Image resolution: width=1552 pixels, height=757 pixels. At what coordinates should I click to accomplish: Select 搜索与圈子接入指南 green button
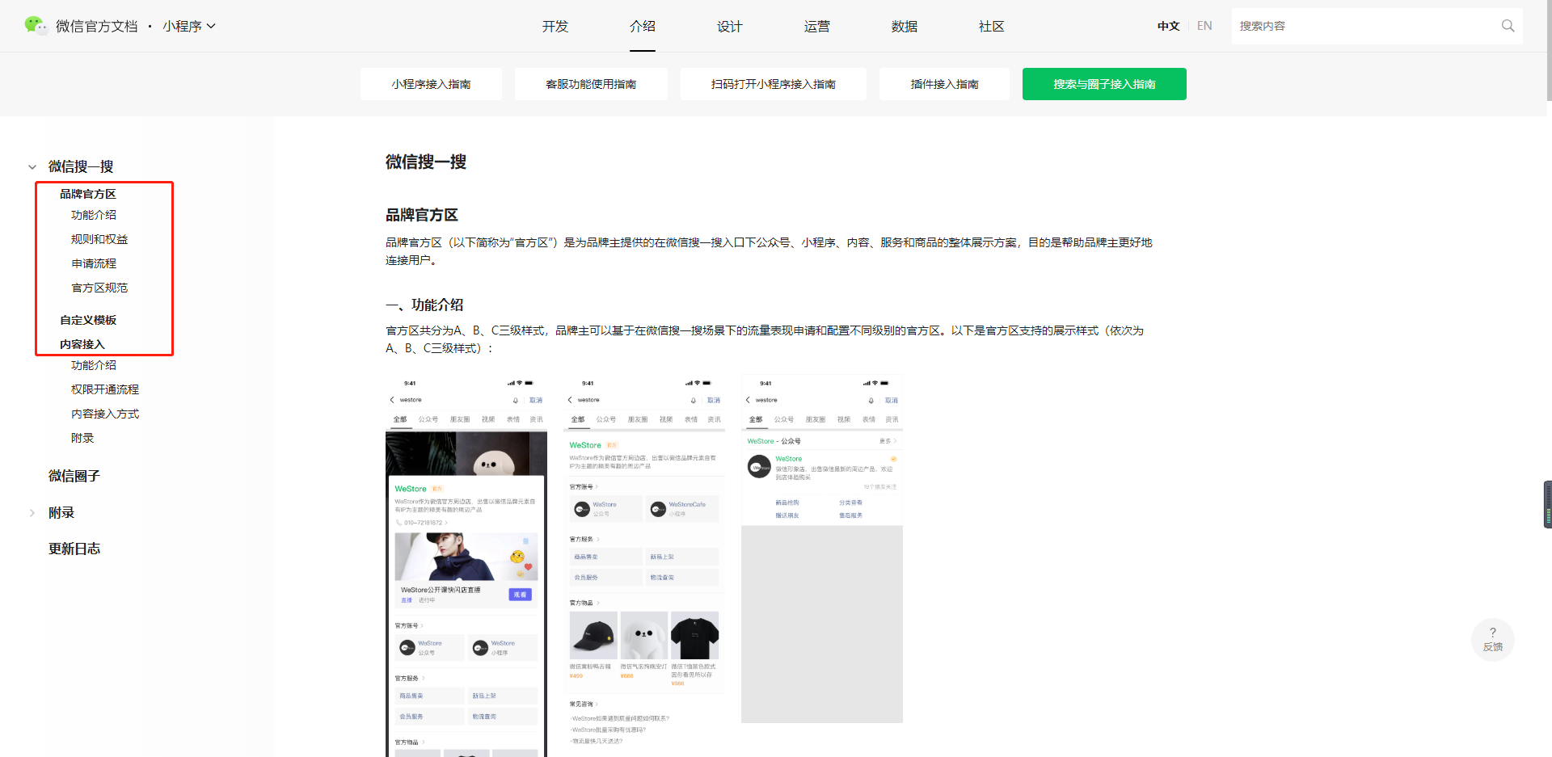click(x=1104, y=84)
